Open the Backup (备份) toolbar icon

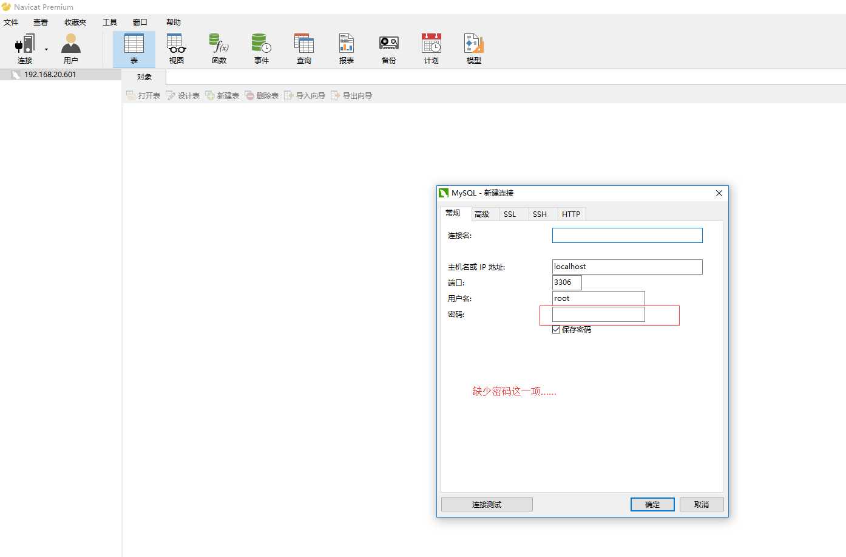point(389,49)
